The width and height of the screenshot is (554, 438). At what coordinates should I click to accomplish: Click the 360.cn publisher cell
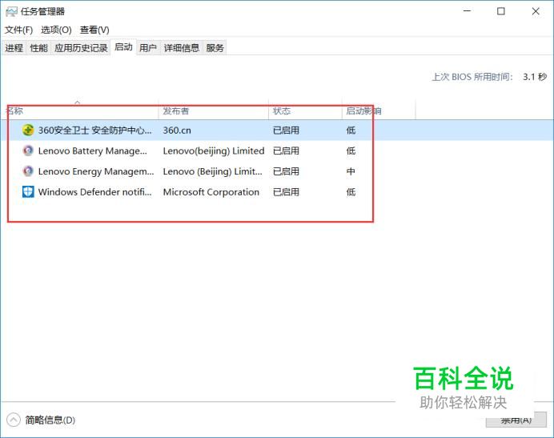177,131
